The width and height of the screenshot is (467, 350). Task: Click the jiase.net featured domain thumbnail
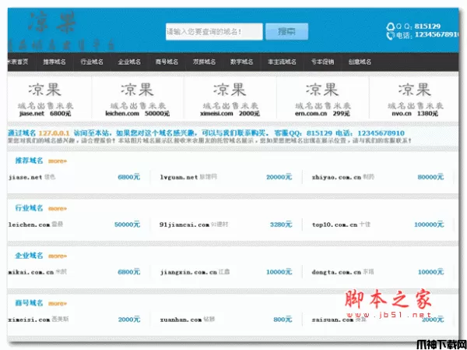[46, 99]
